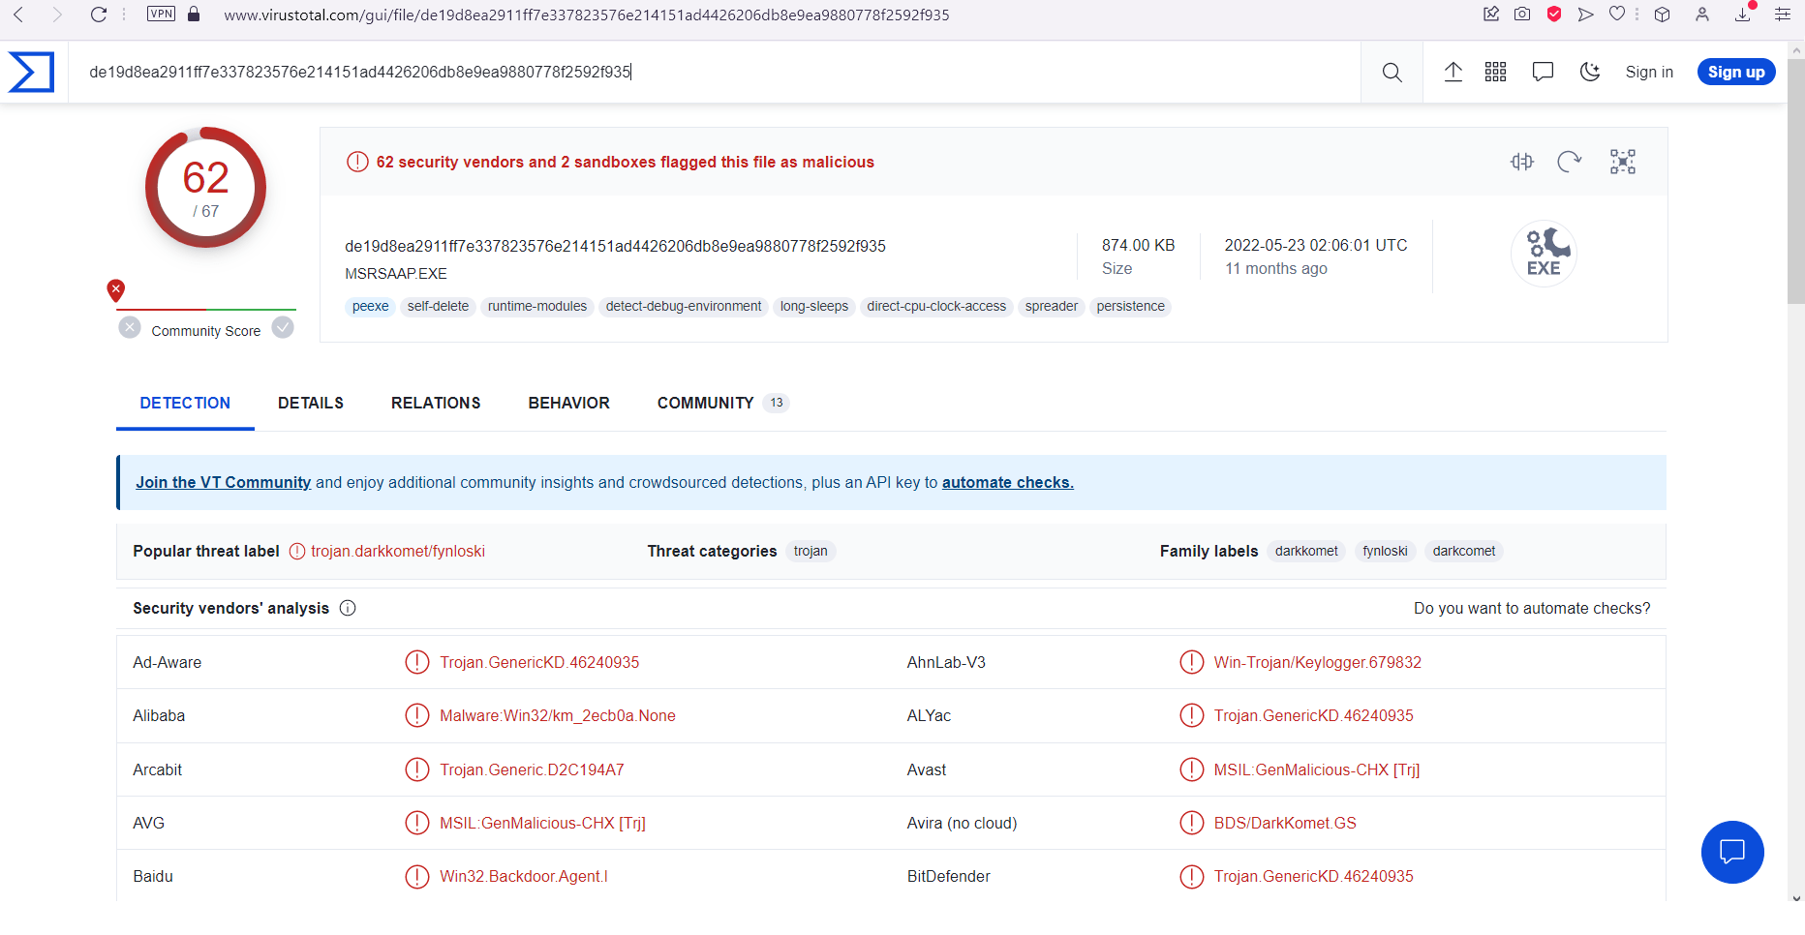Click the lock site security icon
Image resolution: width=1805 pixels, height=935 pixels.
(194, 14)
